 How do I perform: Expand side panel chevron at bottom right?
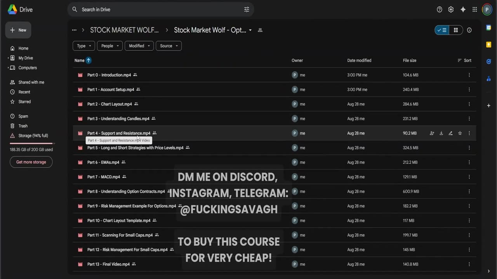488,271
